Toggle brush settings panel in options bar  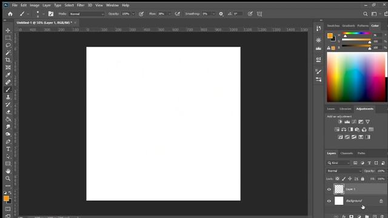point(51,14)
